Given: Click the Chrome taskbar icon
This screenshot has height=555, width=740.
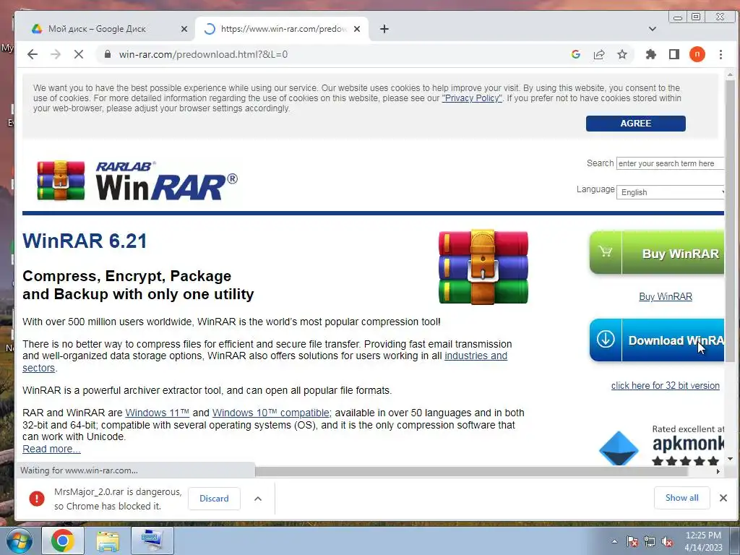Looking at the screenshot, I should [x=63, y=541].
